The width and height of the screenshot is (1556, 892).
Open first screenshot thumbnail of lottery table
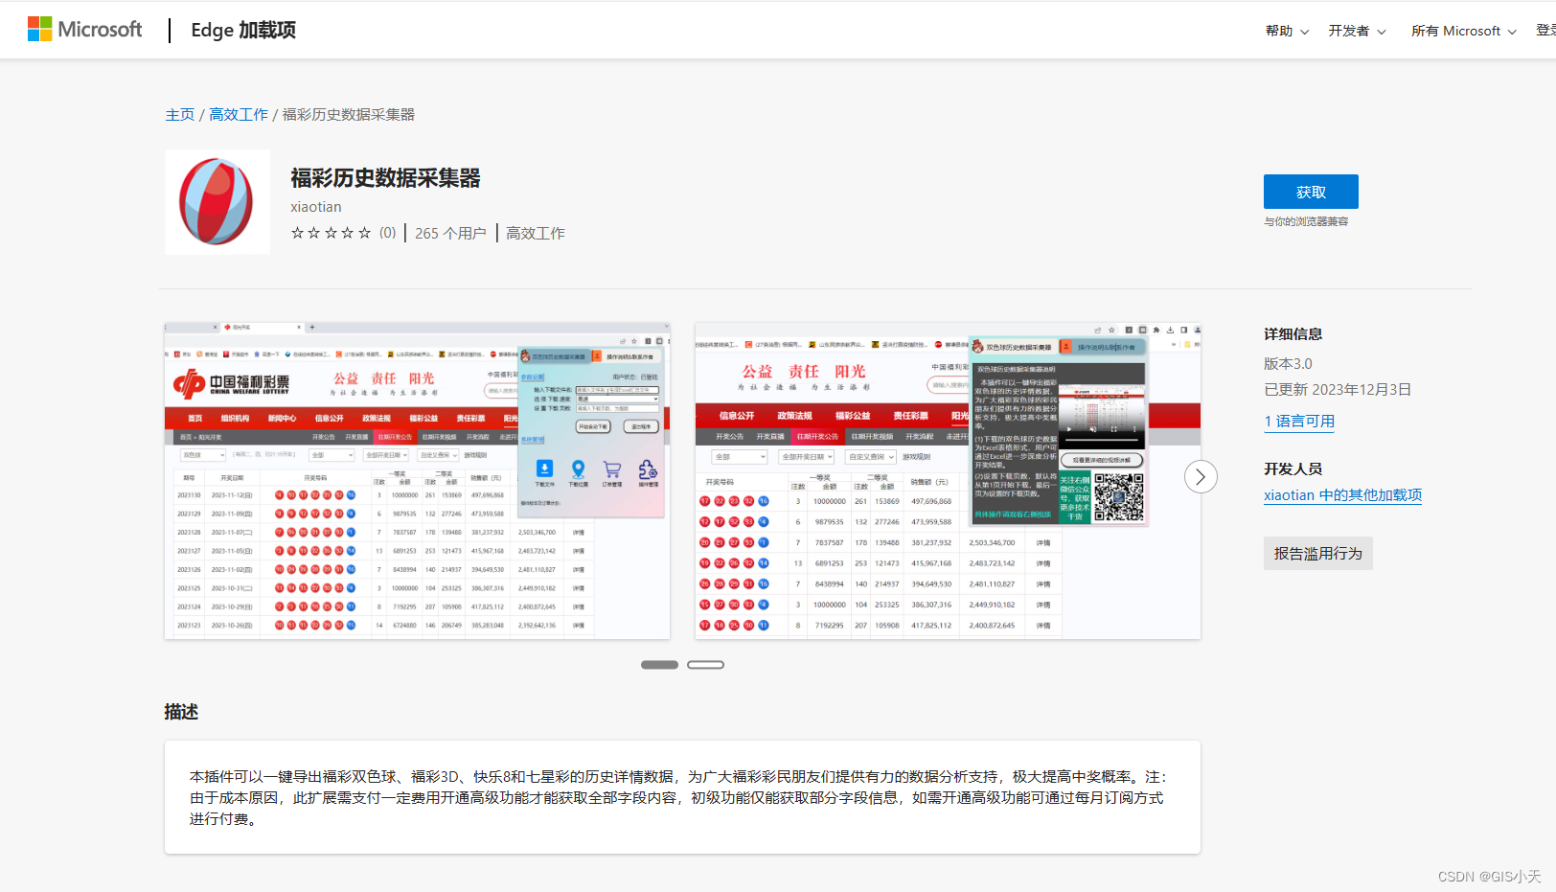coord(418,481)
